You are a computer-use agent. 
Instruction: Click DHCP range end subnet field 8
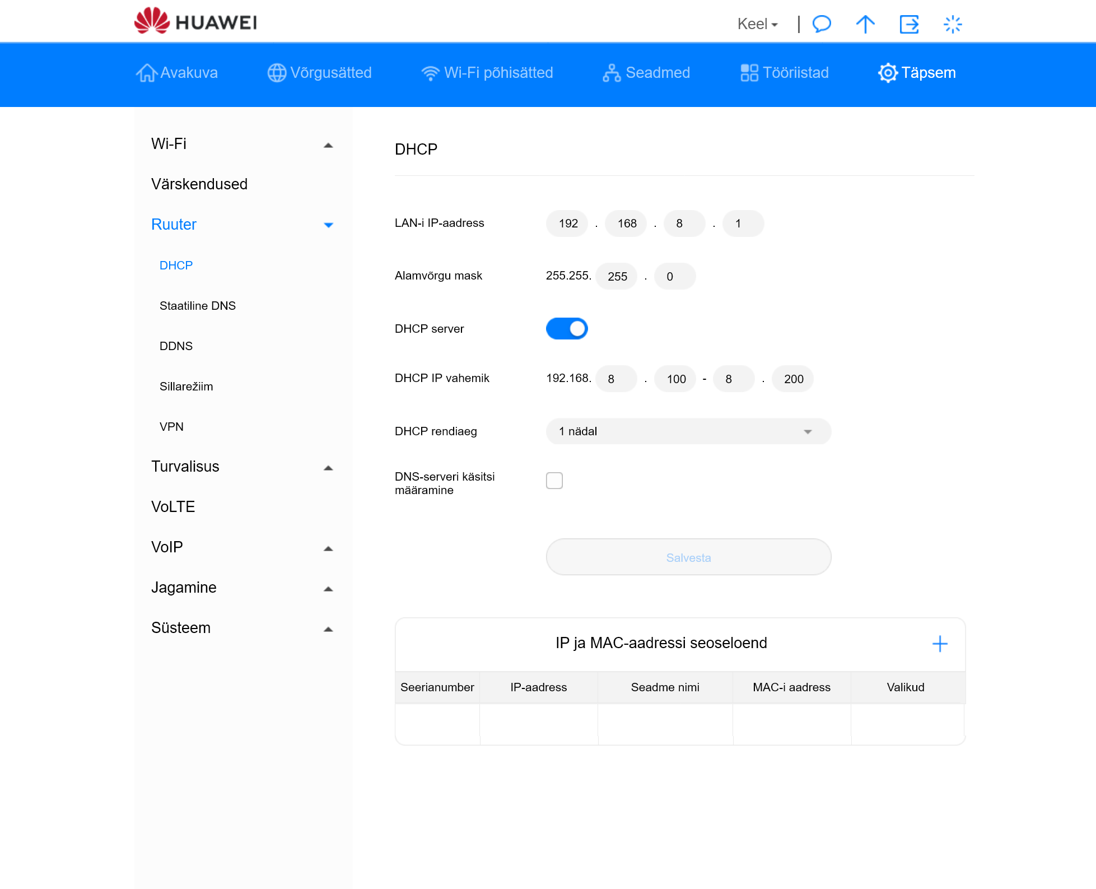coord(734,379)
